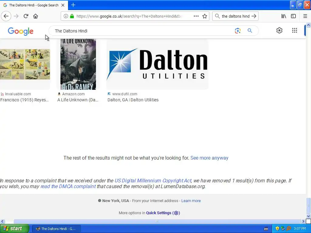This screenshot has width=311, height=233.
Task: Bookmark this page with the star
Action: pyautogui.click(x=205, y=16)
